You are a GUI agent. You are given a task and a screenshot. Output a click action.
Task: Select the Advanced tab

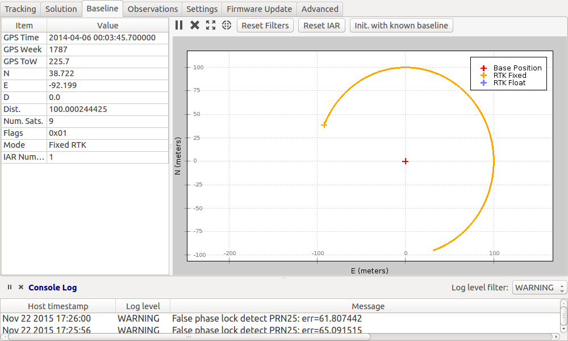point(320,9)
